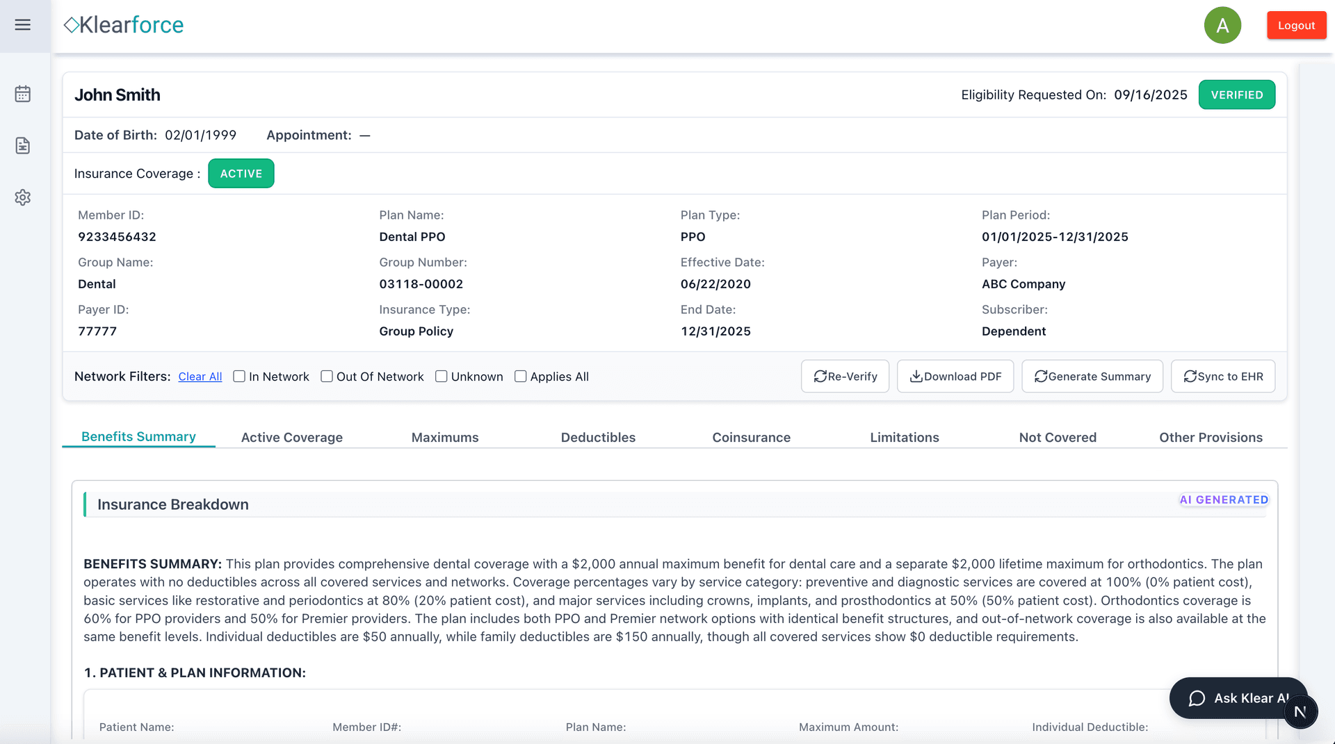
Task: Click the Logout button
Action: (1296, 24)
